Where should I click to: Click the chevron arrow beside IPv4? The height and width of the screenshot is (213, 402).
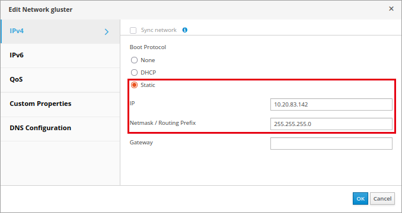coord(107,32)
